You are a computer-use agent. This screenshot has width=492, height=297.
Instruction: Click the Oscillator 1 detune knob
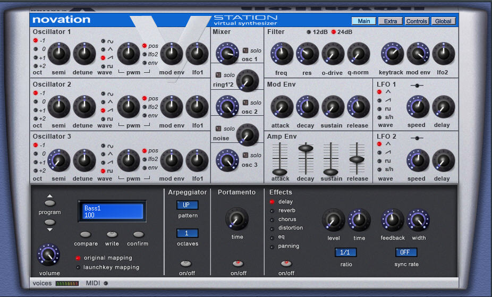pyautogui.click(x=84, y=54)
